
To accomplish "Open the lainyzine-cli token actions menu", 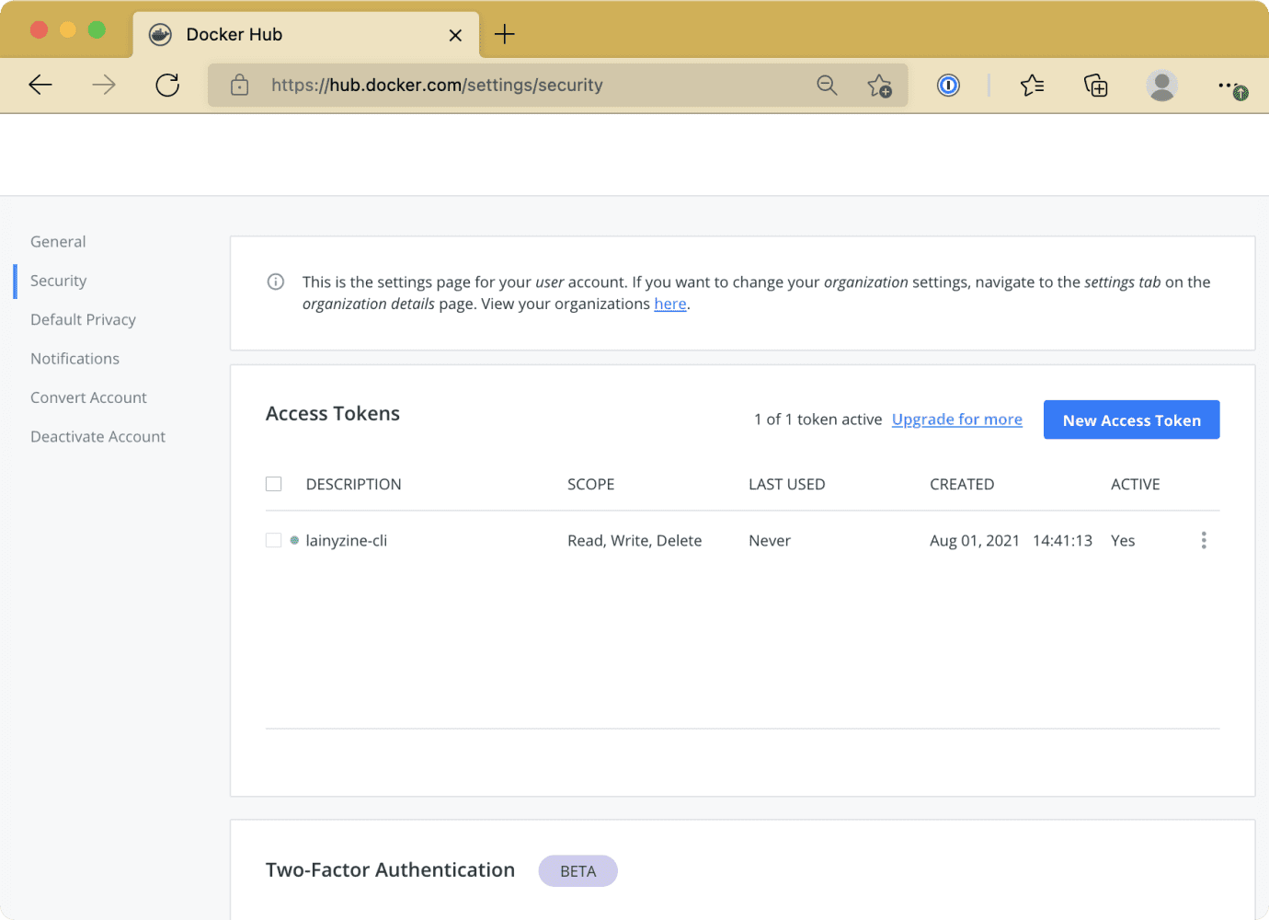I will tap(1204, 540).
